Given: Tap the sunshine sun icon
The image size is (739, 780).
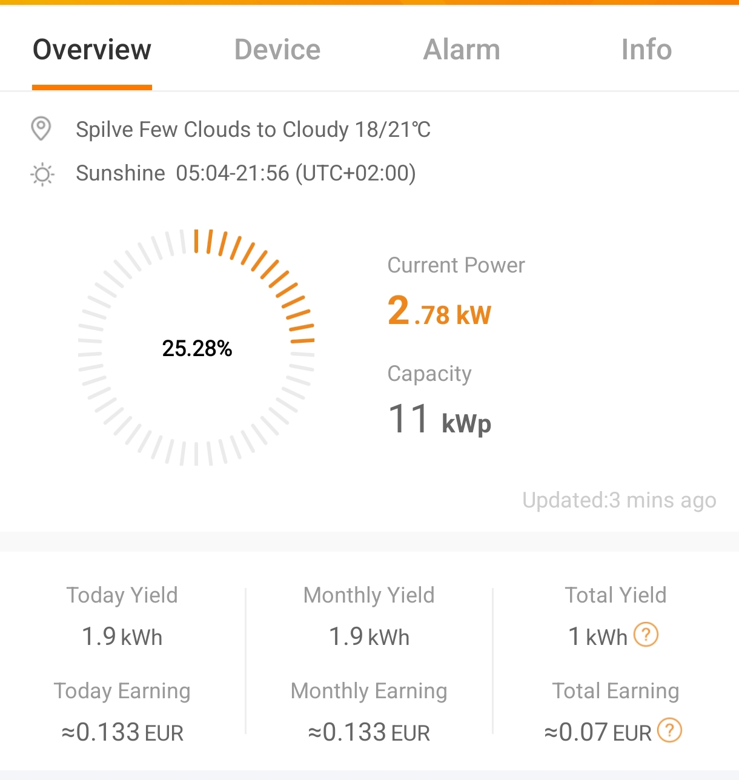Looking at the screenshot, I should (42, 174).
